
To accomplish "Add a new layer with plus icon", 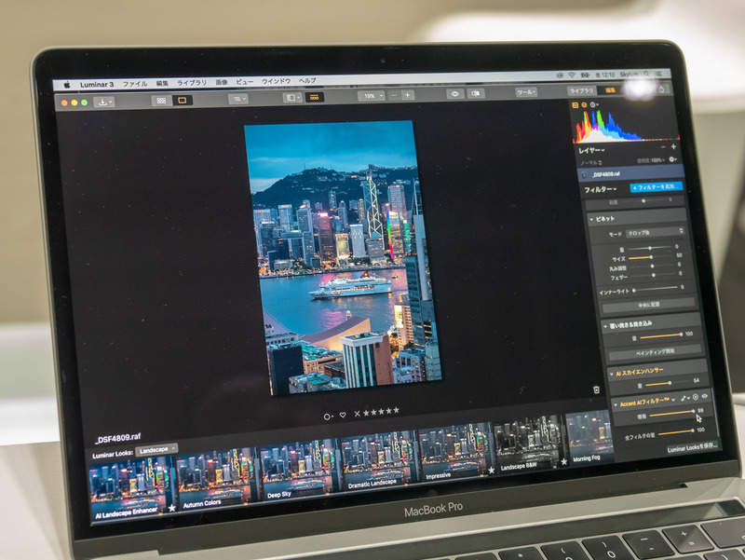I will [673, 147].
